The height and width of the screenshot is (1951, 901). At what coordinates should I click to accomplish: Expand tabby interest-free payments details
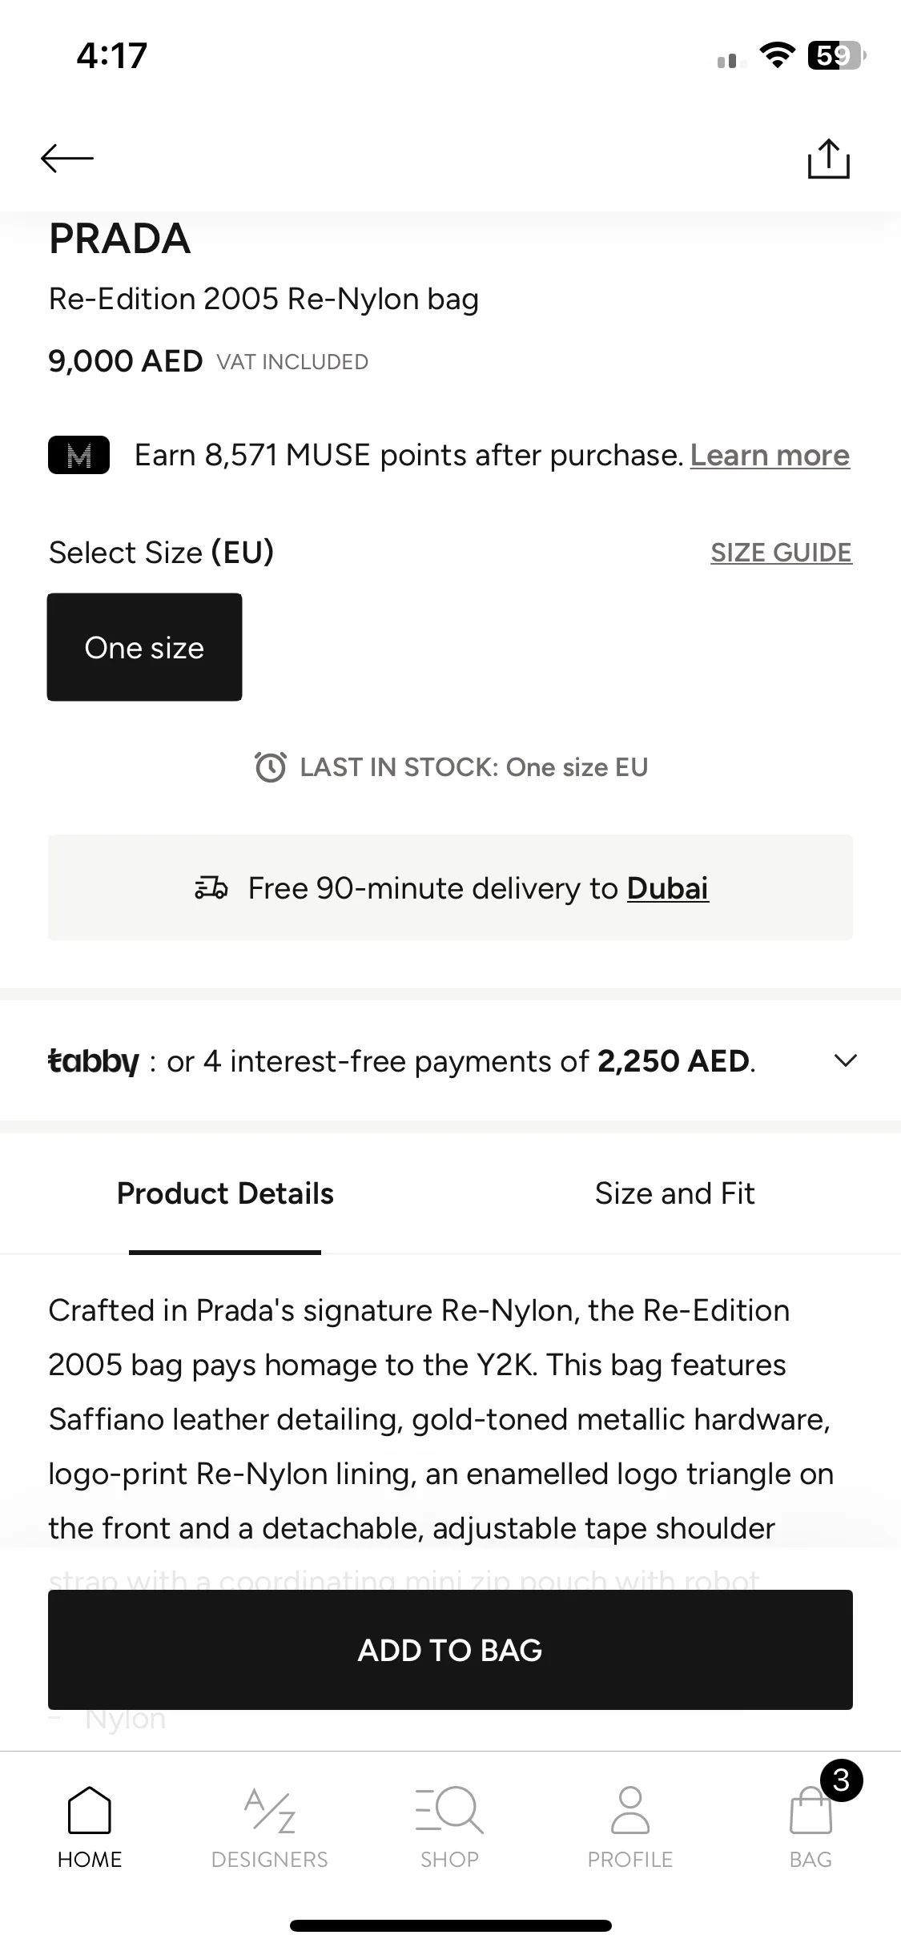[450, 1060]
